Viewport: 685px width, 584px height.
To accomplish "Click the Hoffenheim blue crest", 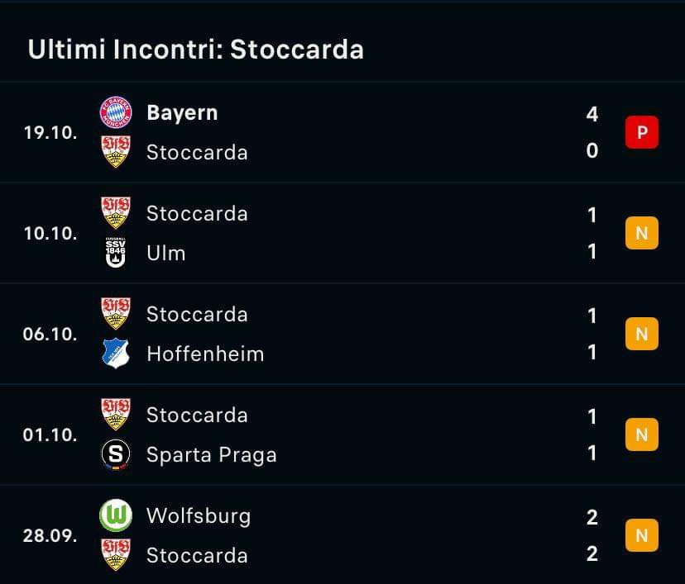I will pyautogui.click(x=116, y=354).
